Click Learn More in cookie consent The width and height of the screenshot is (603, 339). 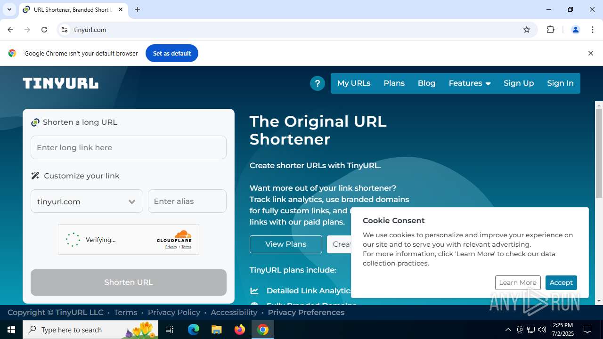(x=518, y=282)
